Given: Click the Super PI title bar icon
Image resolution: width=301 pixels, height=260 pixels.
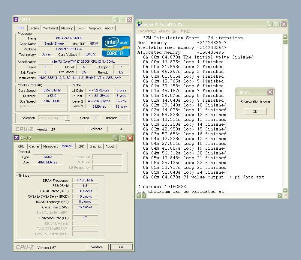Looking at the screenshot, I should (139, 24).
